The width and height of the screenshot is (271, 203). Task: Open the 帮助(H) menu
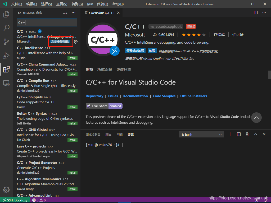point(118,4)
